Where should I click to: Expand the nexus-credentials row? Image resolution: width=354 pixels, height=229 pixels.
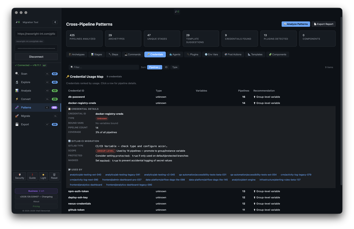tap(201, 204)
